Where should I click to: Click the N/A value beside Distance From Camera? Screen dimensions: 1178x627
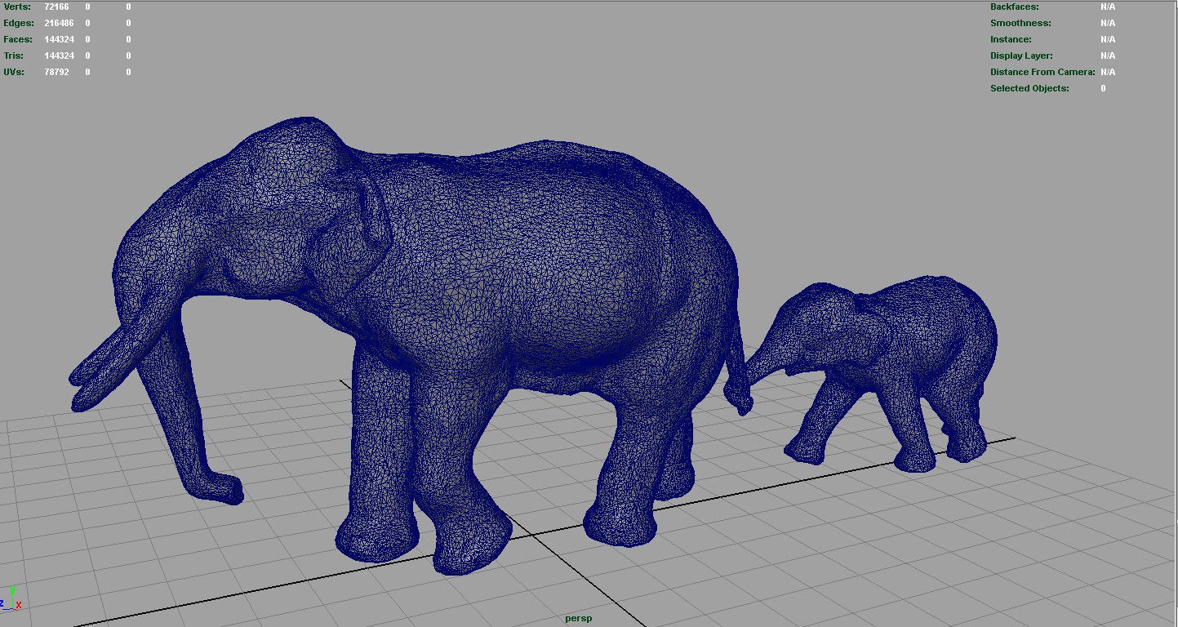(1108, 72)
